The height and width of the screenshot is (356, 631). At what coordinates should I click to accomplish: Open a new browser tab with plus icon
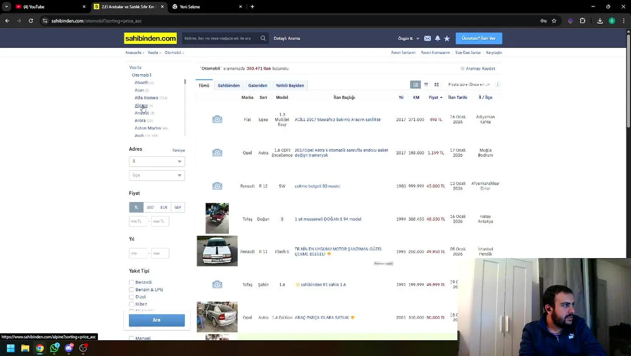click(x=252, y=6)
